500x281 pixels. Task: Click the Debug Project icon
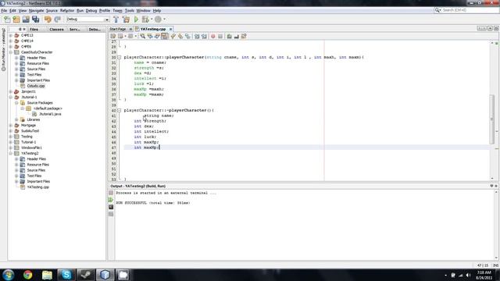pos(145,20)
